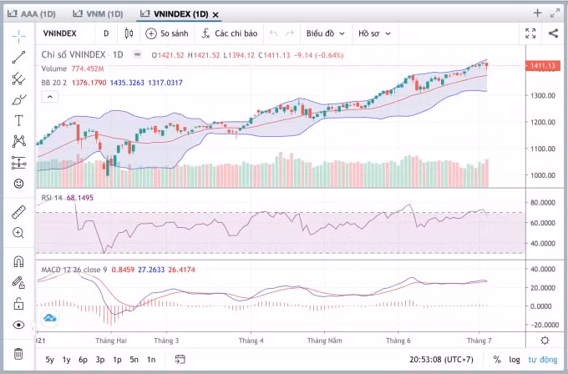Image resolution: width=568 pixels, height=374 pixels.
Task: Select the 5n time range
Action: pos(134,360)
